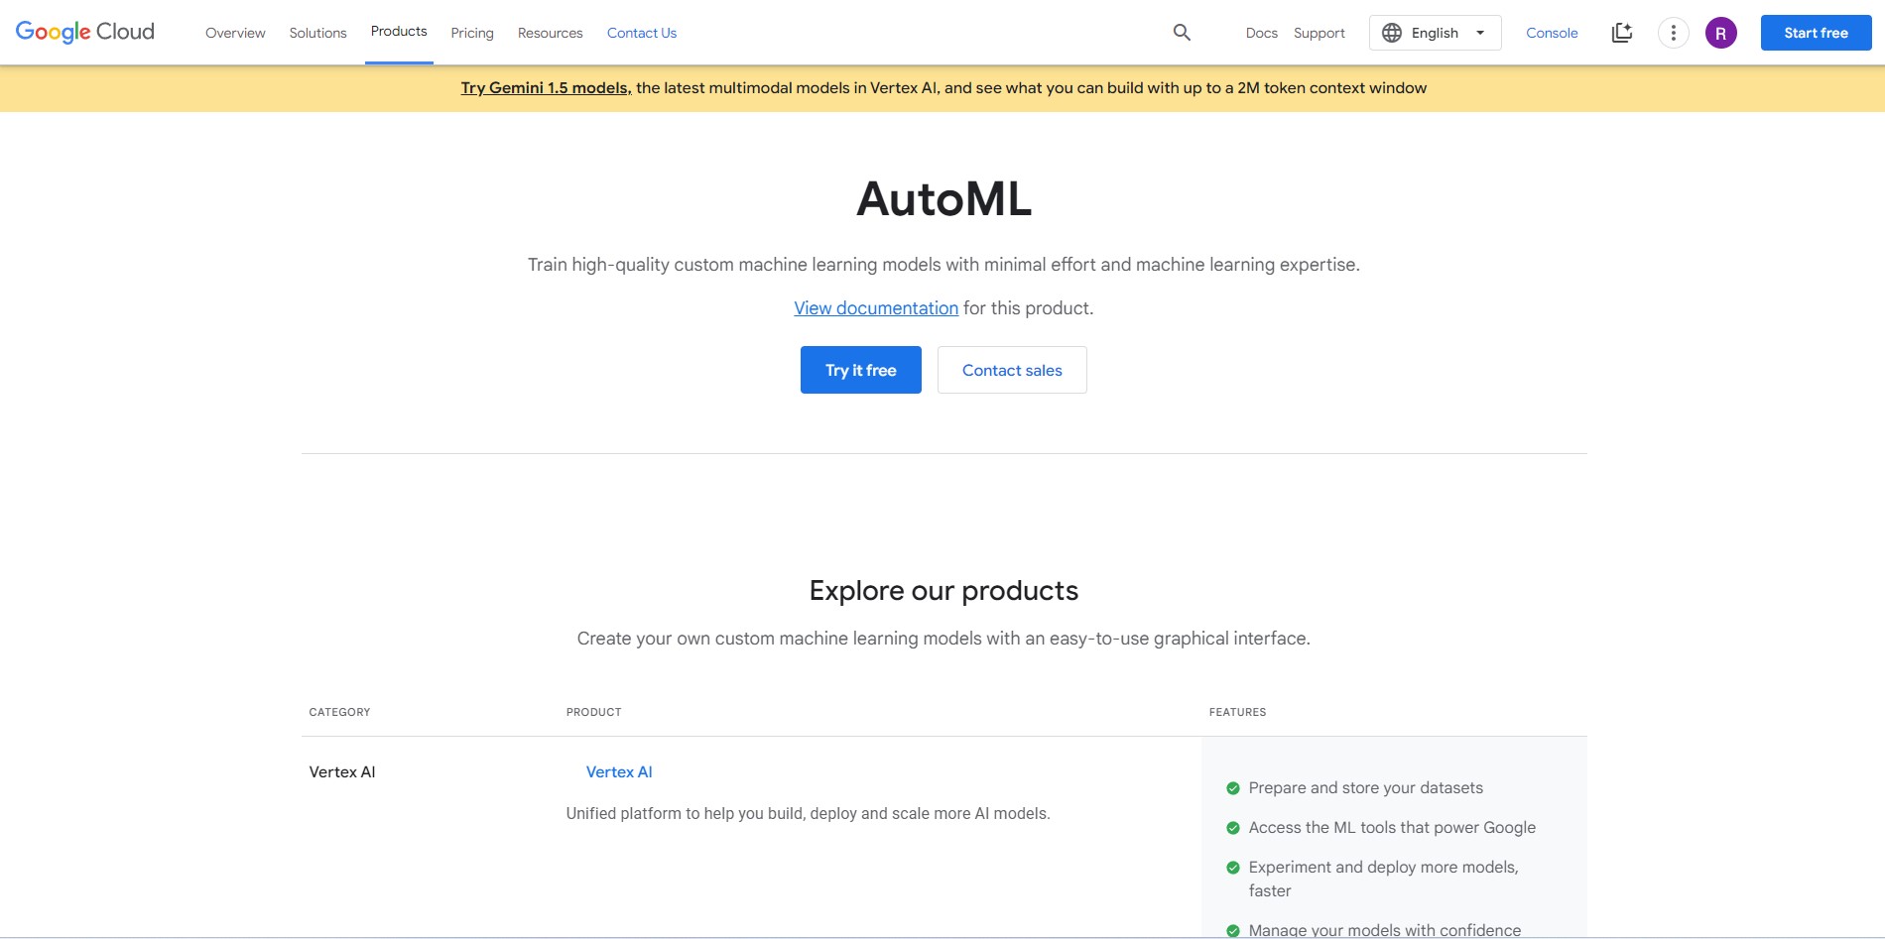Open the three-dot more options menu
This screenshot has width=1885, height=939.
pyautogui.click(x=1674, y=33)
